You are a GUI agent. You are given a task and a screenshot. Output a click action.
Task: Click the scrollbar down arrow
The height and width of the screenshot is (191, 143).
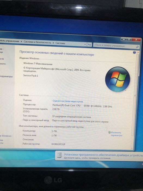[x=132, y=148]
